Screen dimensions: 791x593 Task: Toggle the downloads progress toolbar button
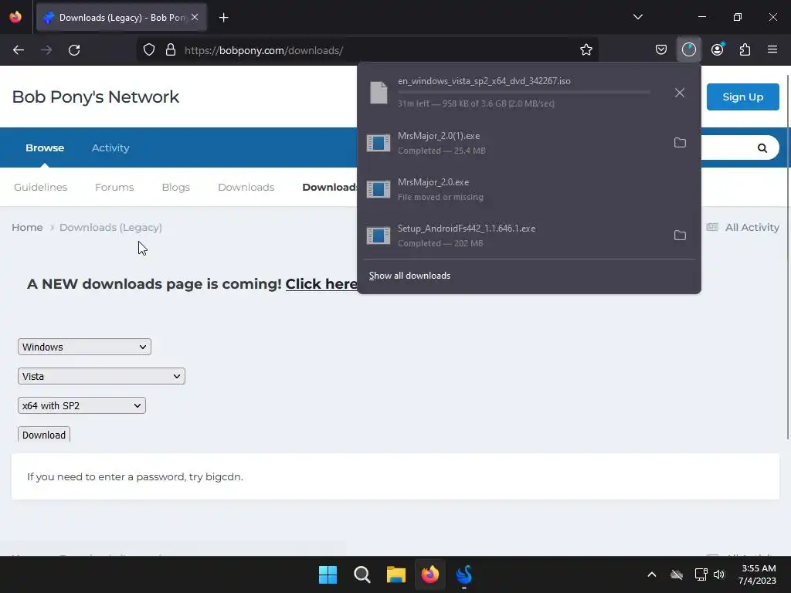tap(688, 50)
